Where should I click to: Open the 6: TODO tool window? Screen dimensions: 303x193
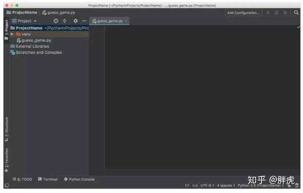22,179
